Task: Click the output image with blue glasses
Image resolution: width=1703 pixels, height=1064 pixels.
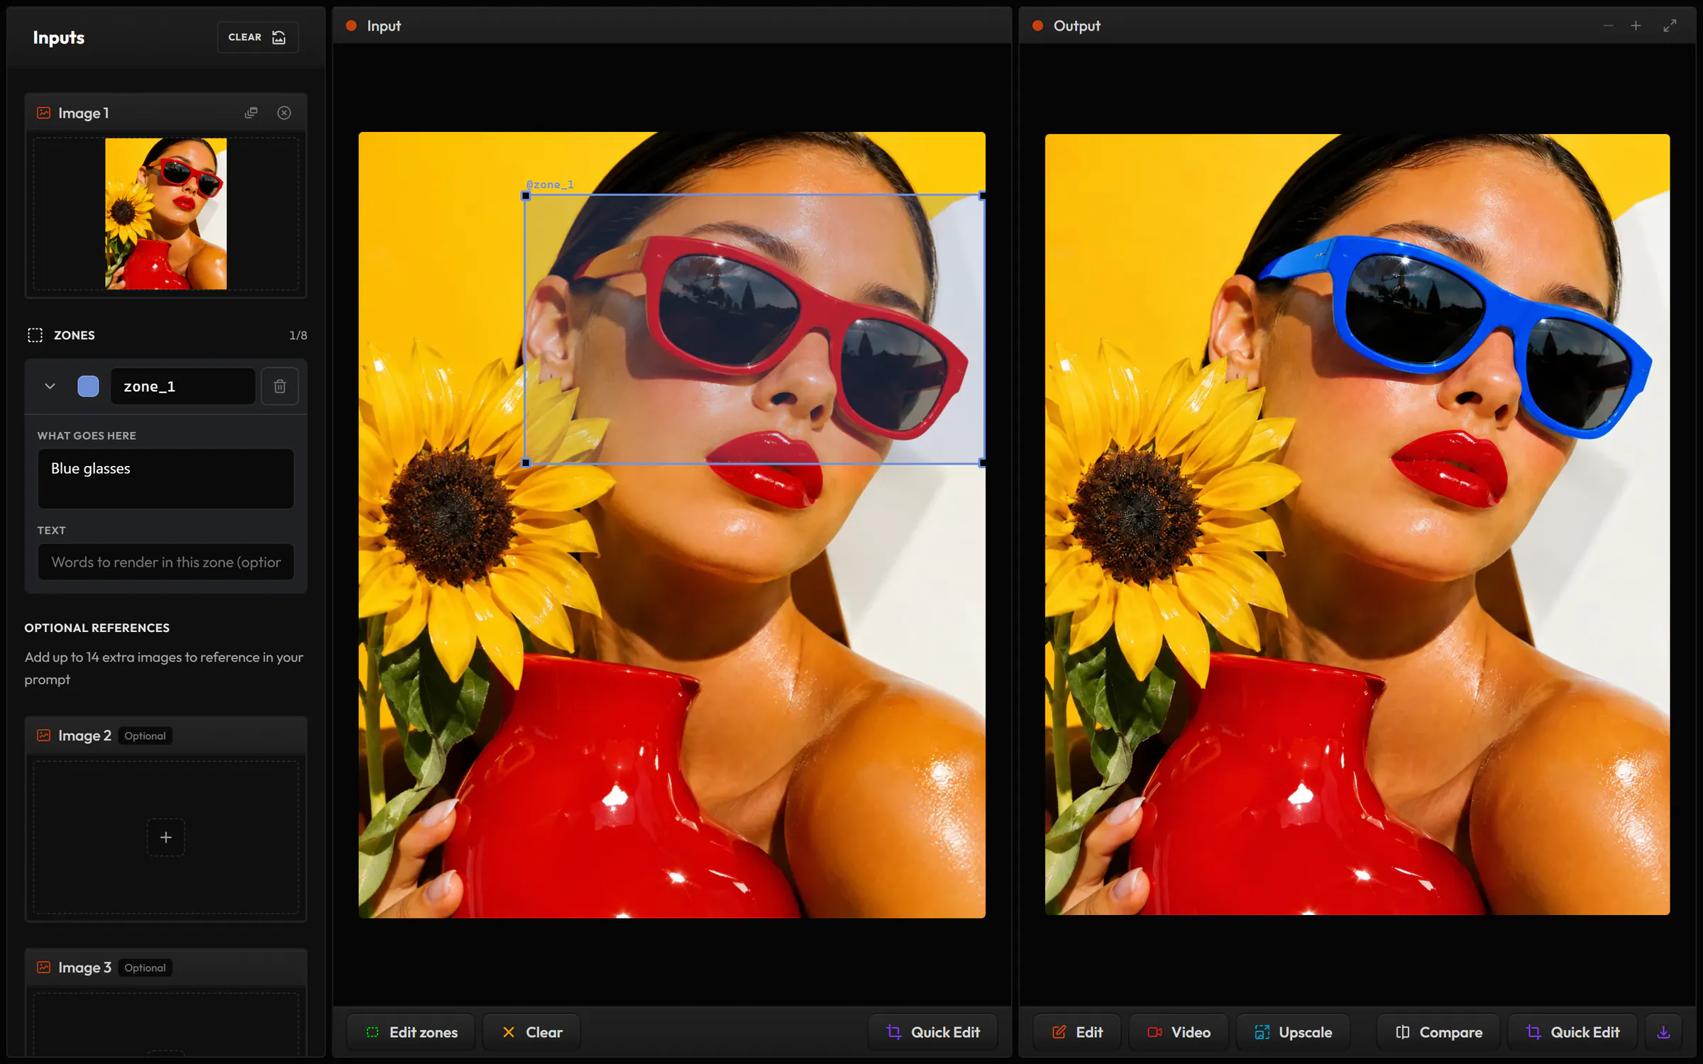Action: 1357,524
